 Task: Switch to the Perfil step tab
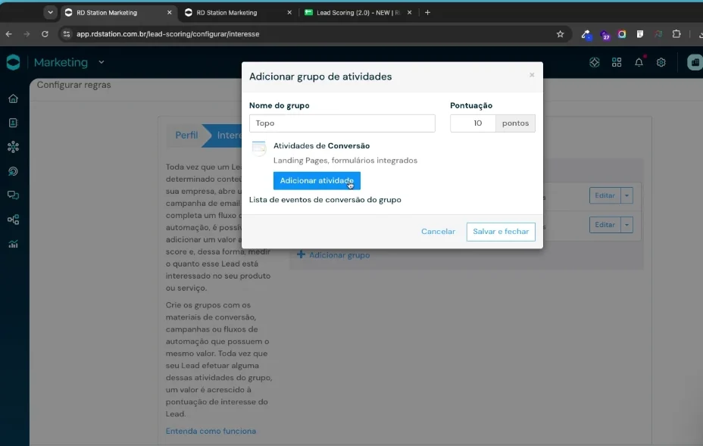[x=186, y=136]
